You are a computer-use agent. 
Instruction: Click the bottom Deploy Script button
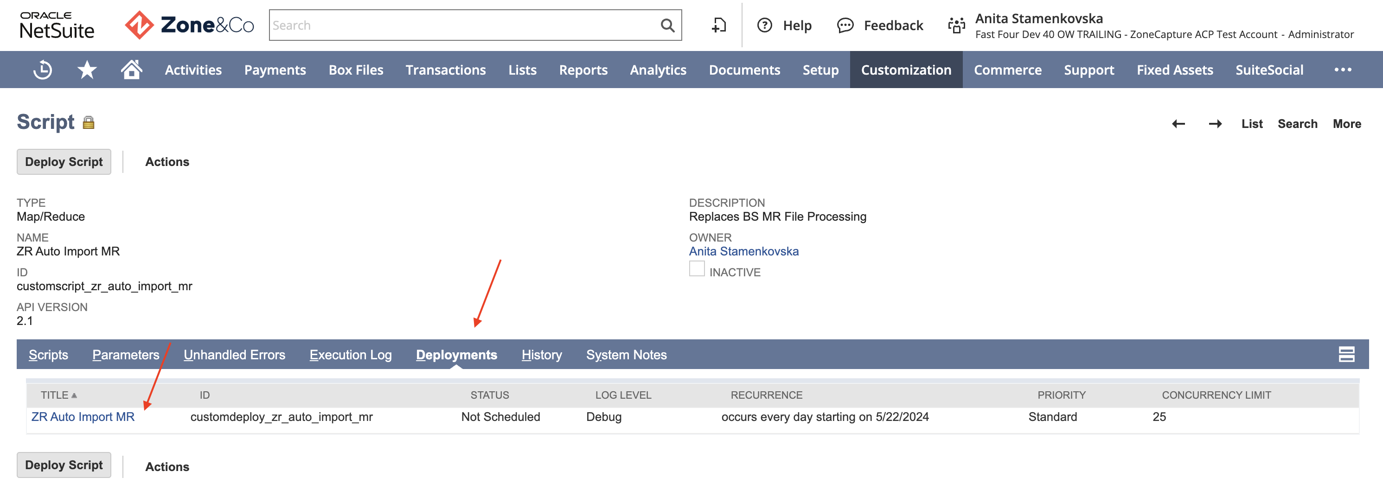coord(64,465)
